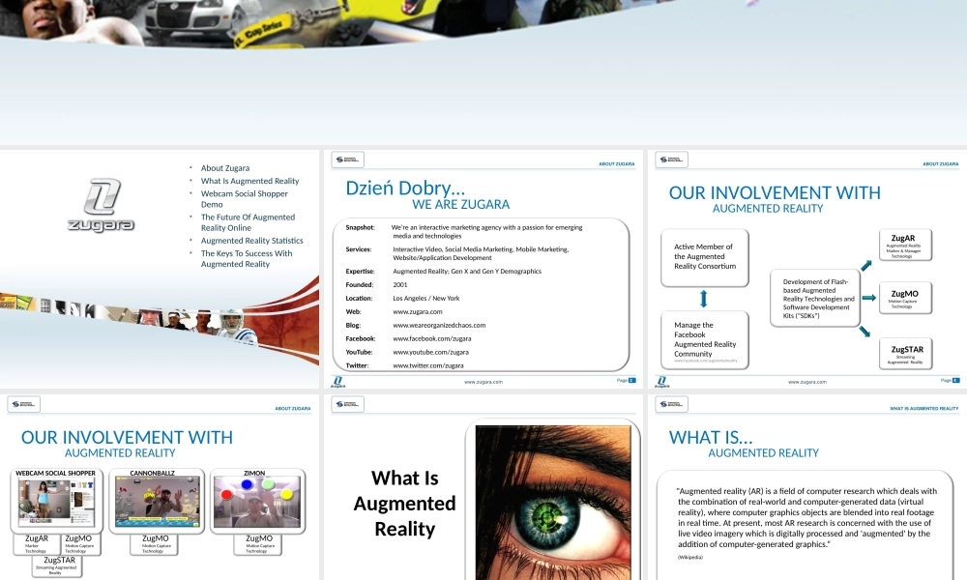Click the Active Member of Consortium box
Viewport: 967px width, 580px height.
tap(704, 257)
